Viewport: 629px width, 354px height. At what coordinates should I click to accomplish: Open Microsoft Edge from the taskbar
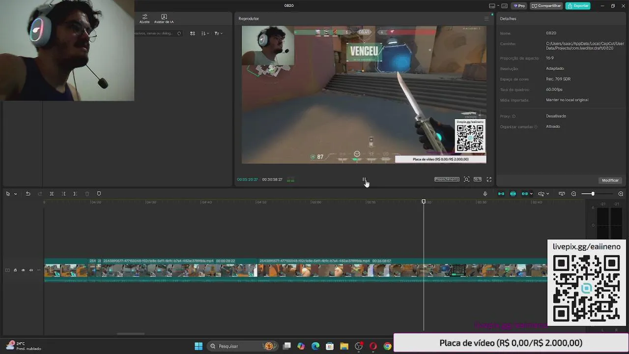click(315, 346)
